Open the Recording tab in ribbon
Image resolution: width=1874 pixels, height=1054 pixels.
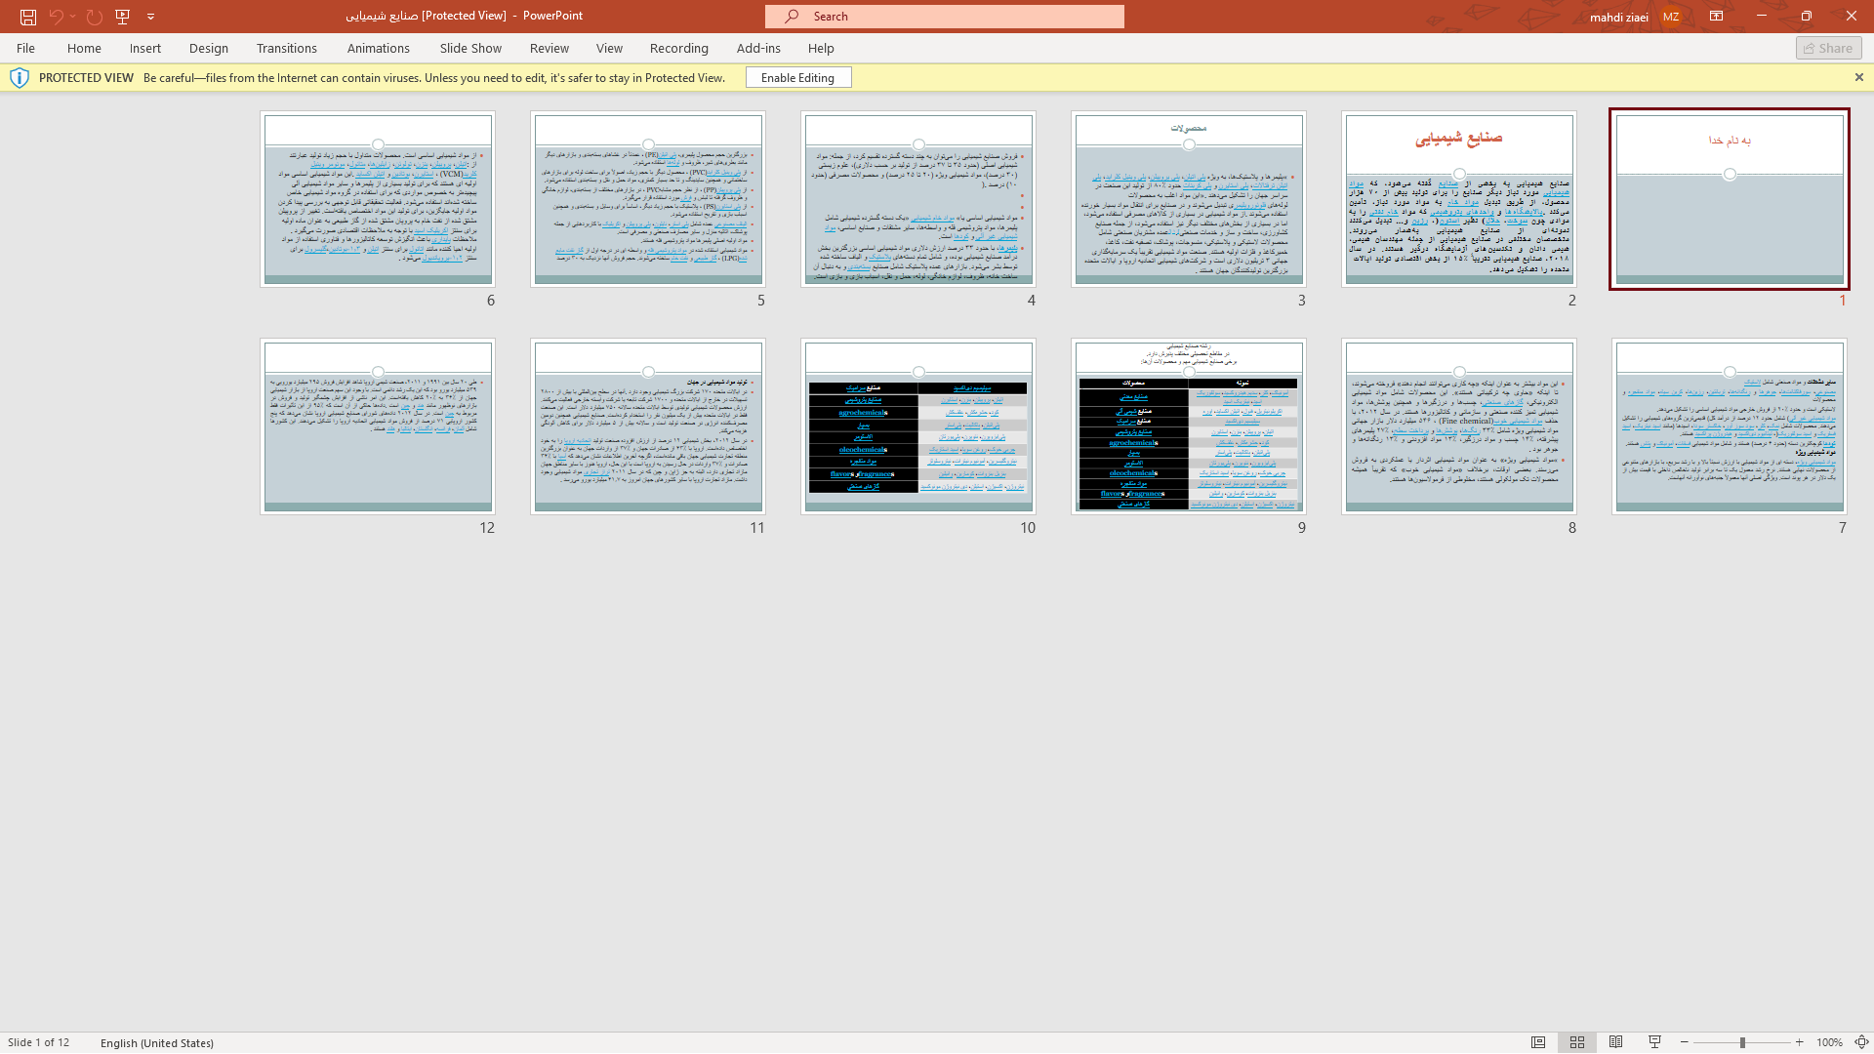(x=678, y=48)
